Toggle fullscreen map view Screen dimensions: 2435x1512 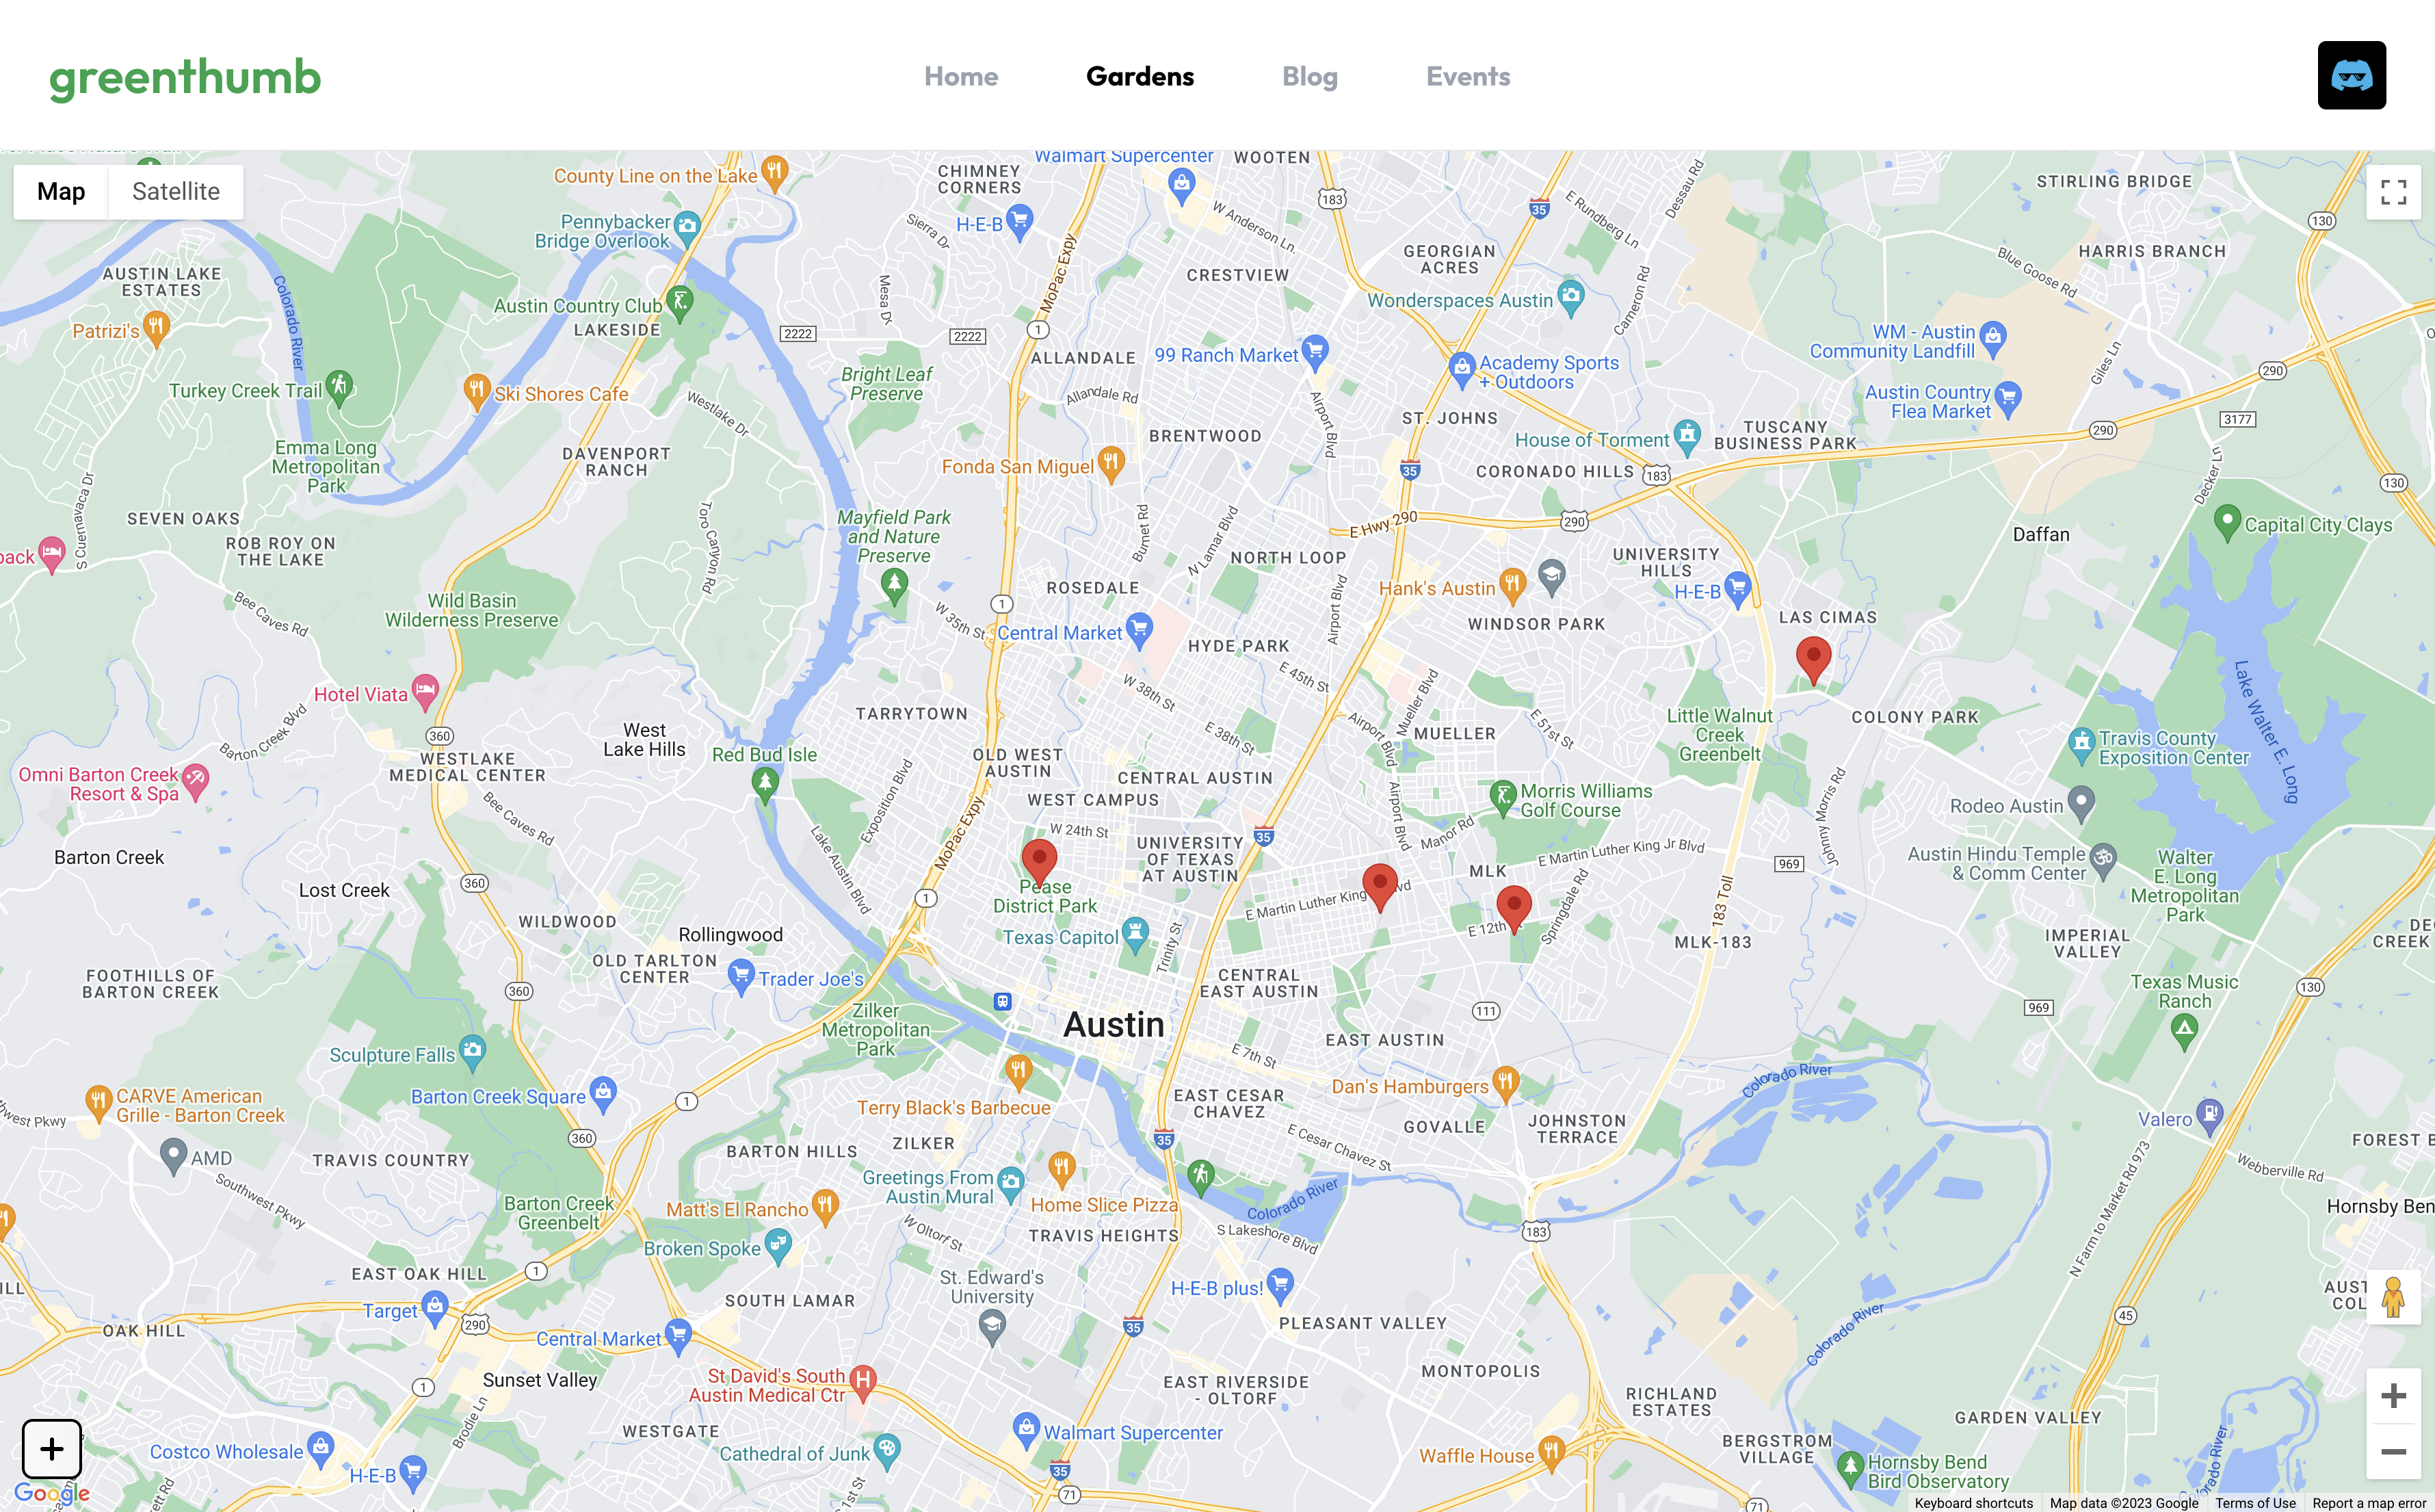pyautogui.click(x=2393, y=192)
